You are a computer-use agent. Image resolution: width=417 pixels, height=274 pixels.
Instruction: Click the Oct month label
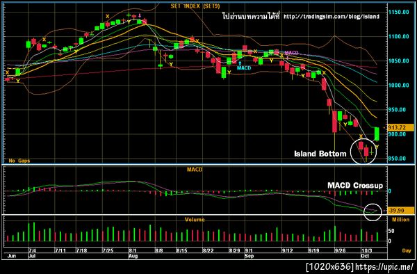coord(365,256)
